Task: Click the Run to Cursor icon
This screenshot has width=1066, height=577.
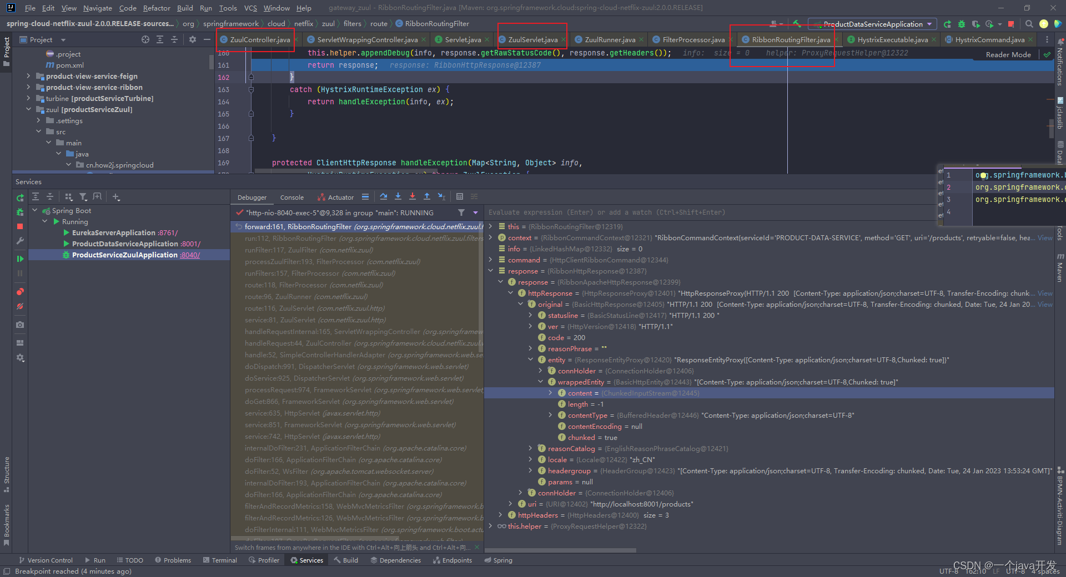Action: point(441,196)
